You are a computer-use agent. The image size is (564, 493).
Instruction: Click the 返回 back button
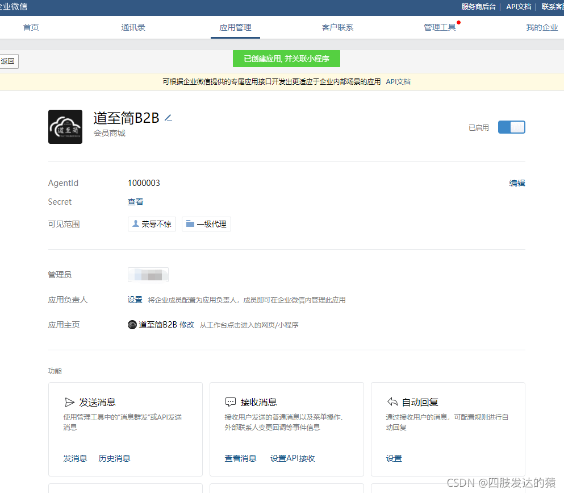[x=8, y=61]
